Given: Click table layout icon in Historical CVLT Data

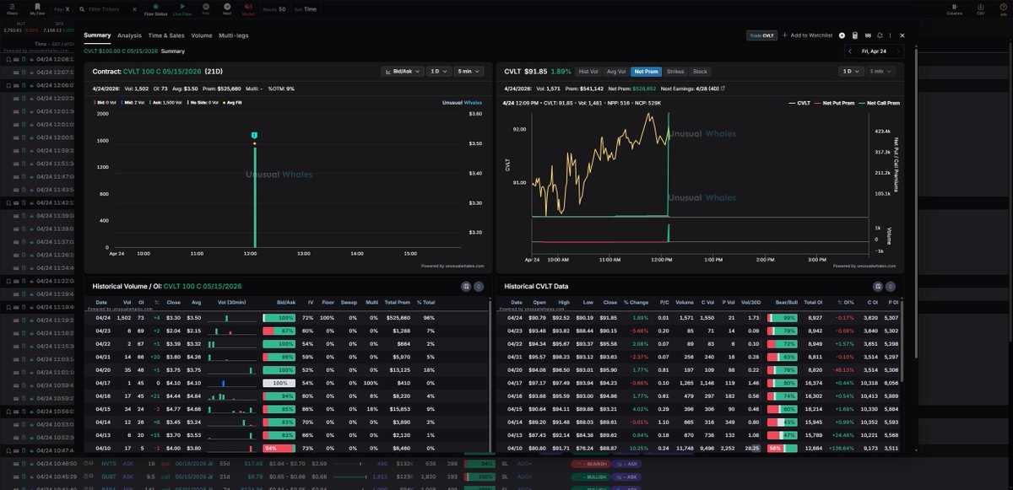Looking at the screenshot, I should (x=878, y=287).
